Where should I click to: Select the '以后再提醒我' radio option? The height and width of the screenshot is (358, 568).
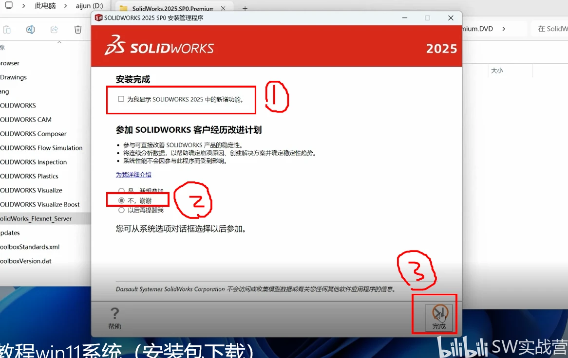[x=121, y=210]
